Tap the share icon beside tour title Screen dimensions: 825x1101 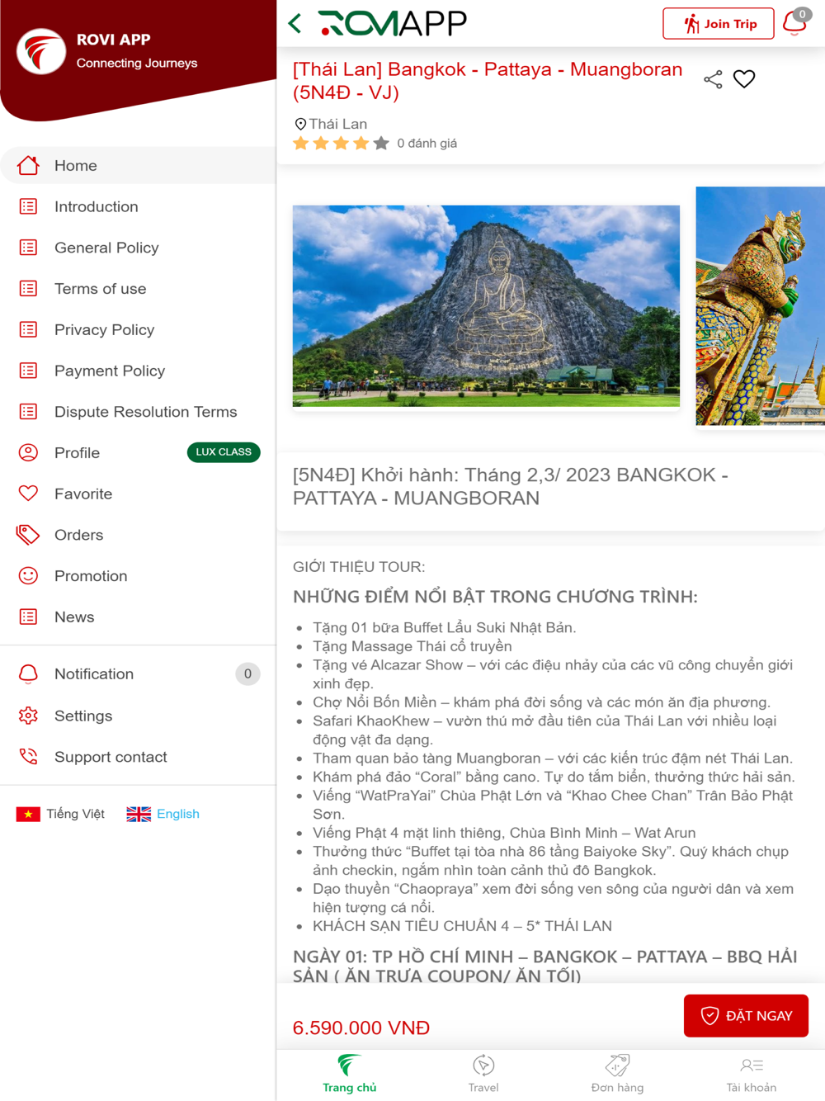tap(713, 79)
